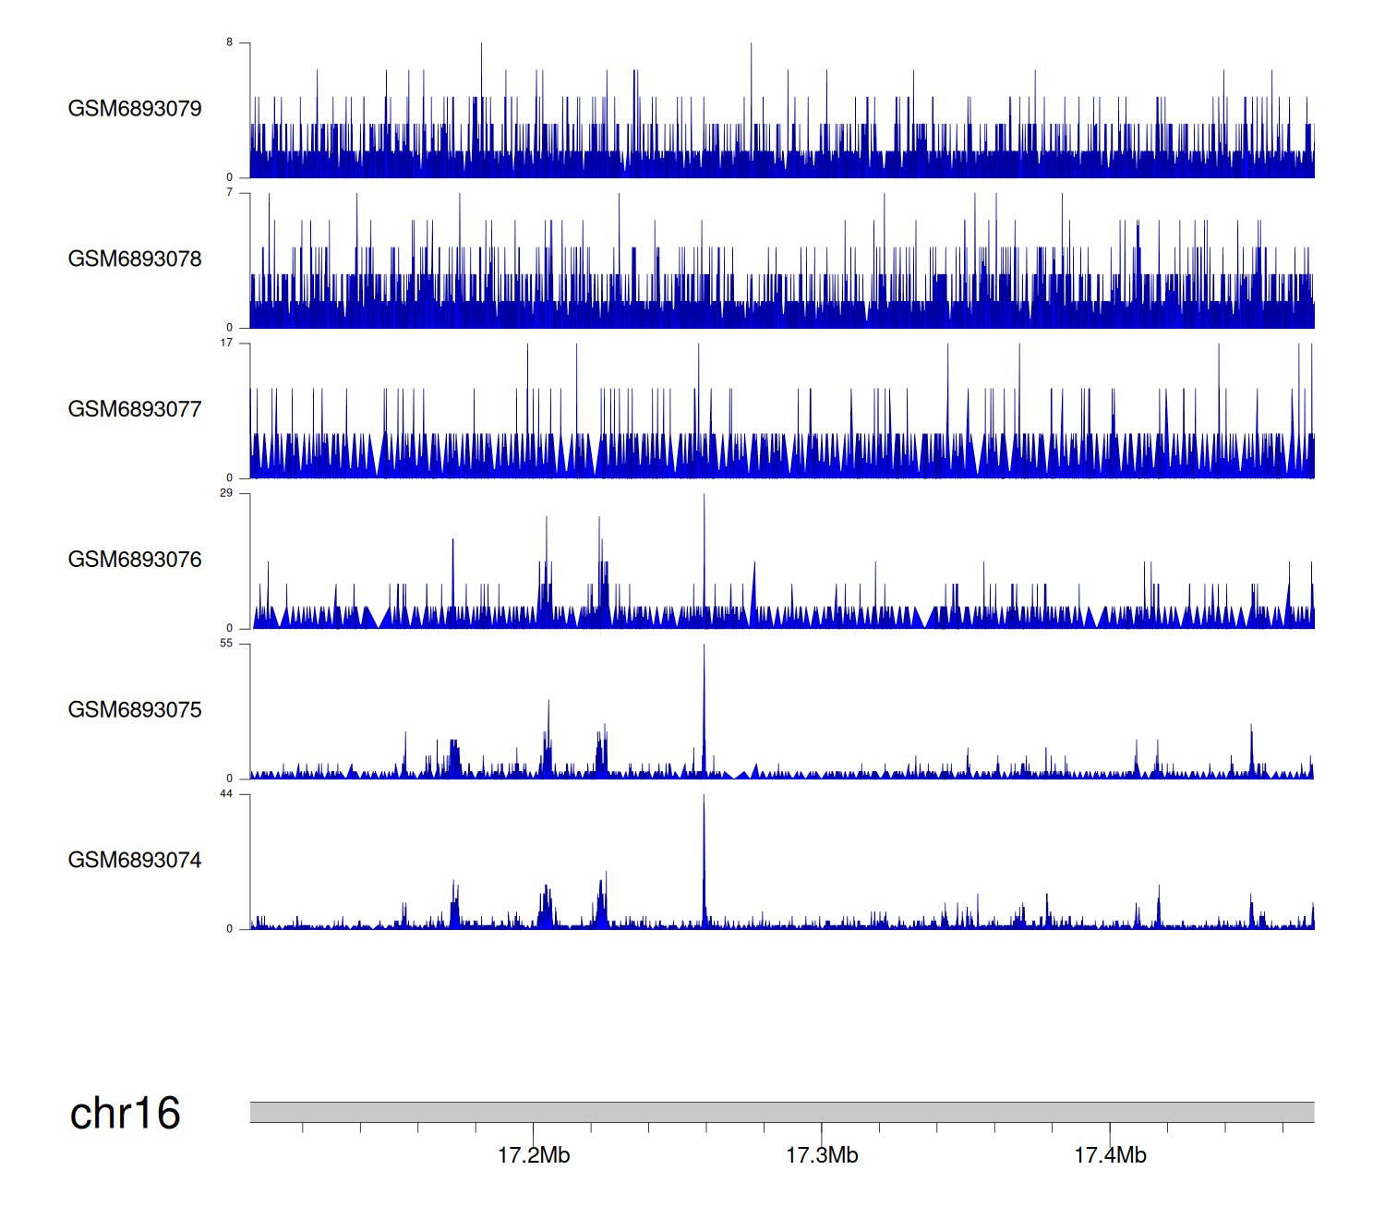Click the GSM6893079 track label
This screenshot has height=1219, width=1385.
click(x=135, y=109)
